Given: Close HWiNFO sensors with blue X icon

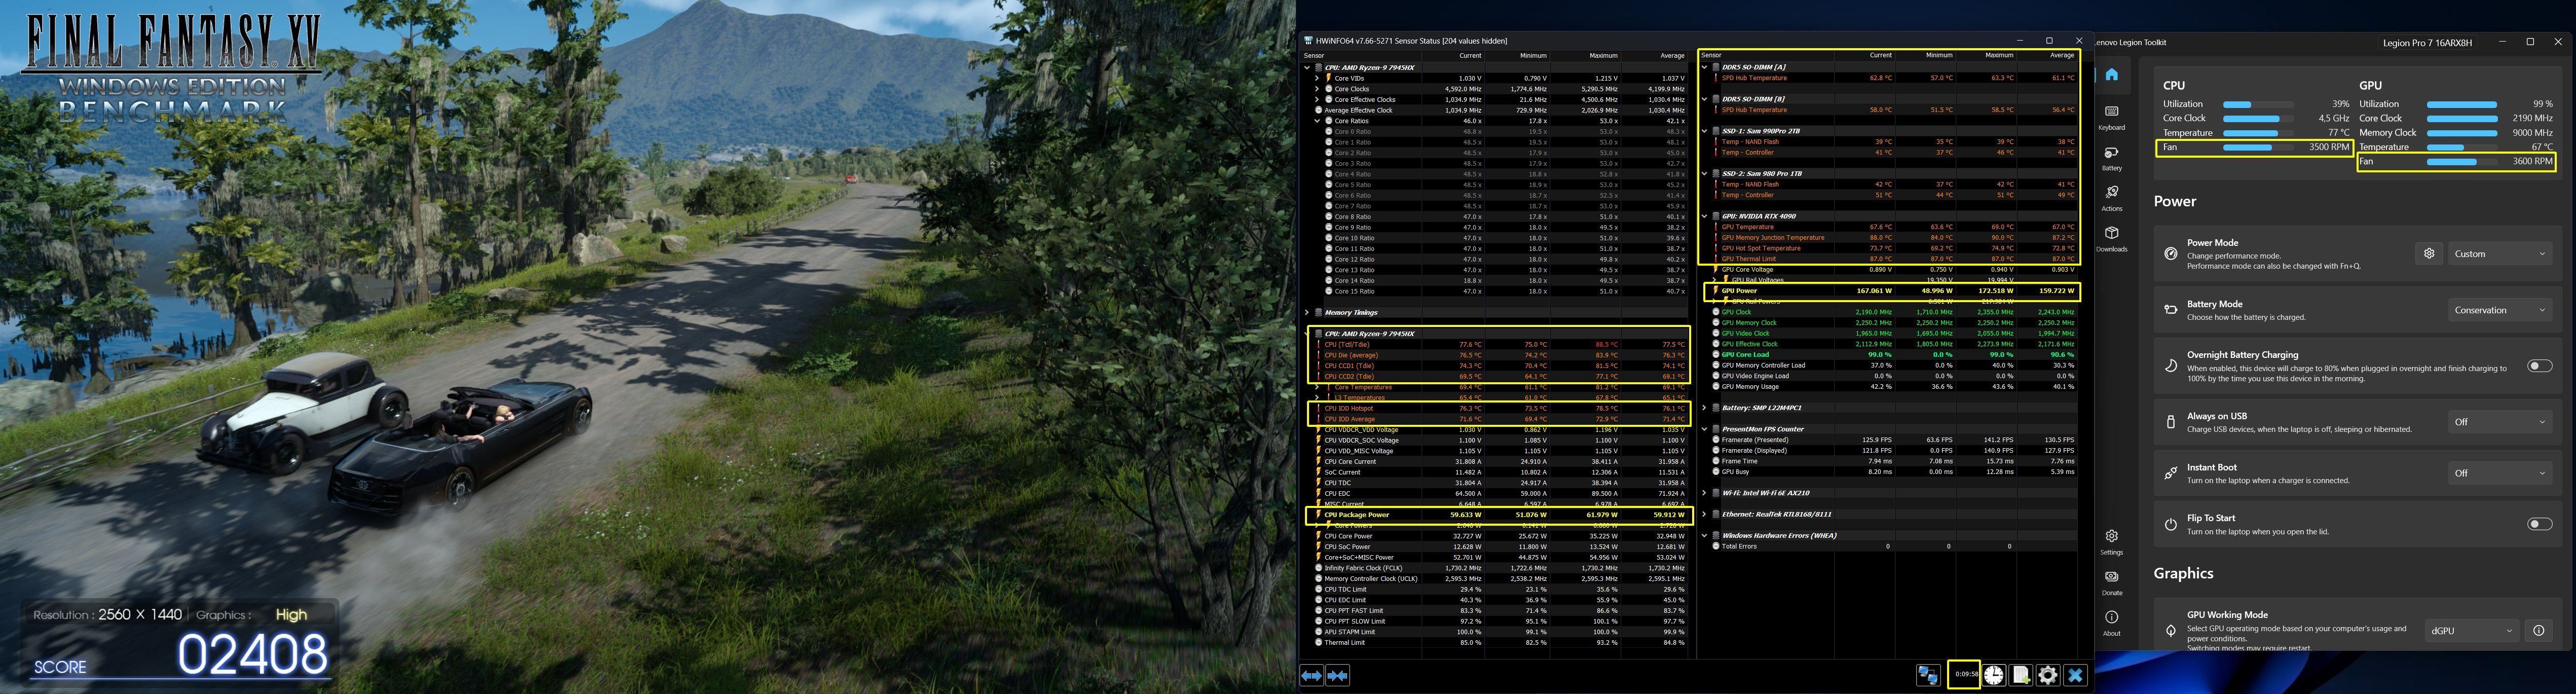Looking at the screenshot, I should coord(2075,676).
